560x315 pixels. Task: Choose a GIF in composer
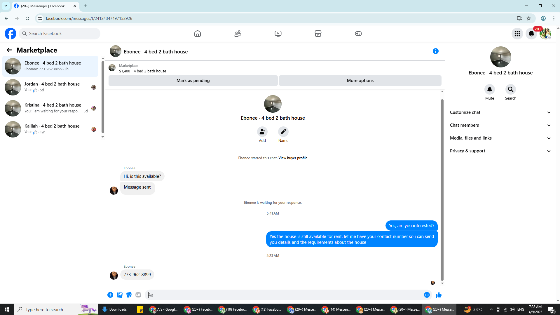[138, 295]
